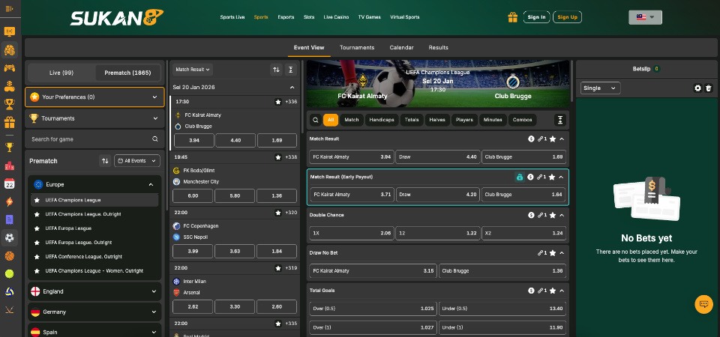Switch to the Tournaments tab
720x337 pixels.
click(x=357, y=48)
